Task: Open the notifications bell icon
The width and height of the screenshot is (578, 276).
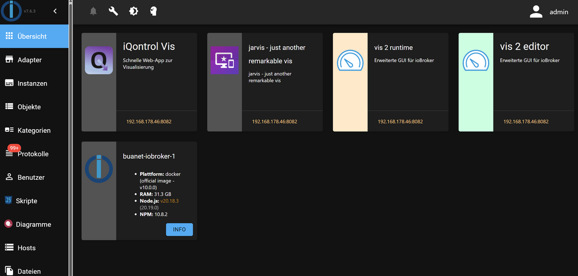Action: point(93,11)
